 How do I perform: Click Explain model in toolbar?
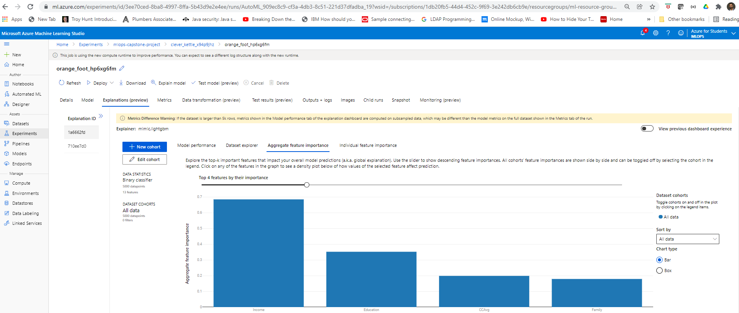pos(168,83)
